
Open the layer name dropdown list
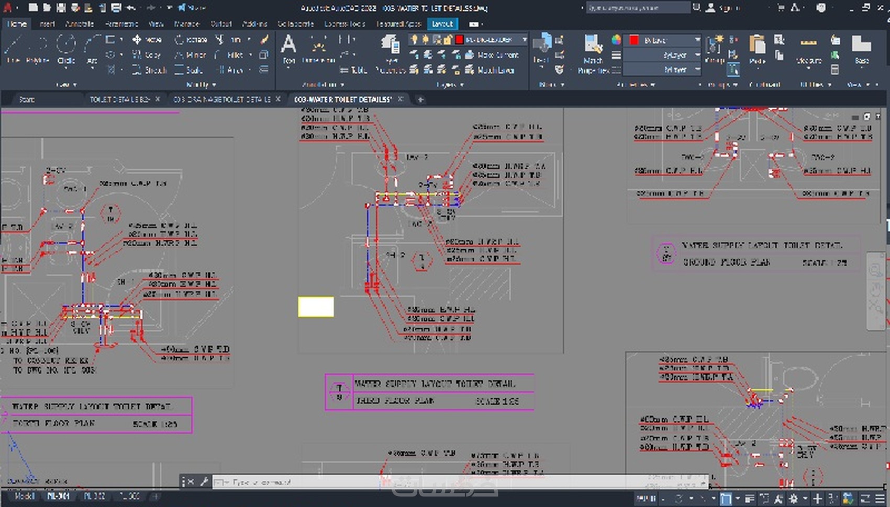pos(524,40)
